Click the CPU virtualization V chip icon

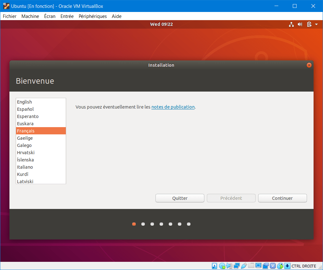273,266
